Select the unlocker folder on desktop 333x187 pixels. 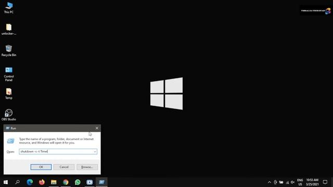coord(9,29)
